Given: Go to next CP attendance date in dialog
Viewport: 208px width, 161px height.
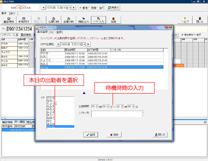Looking at the screenshot, I should click(88, 44).
